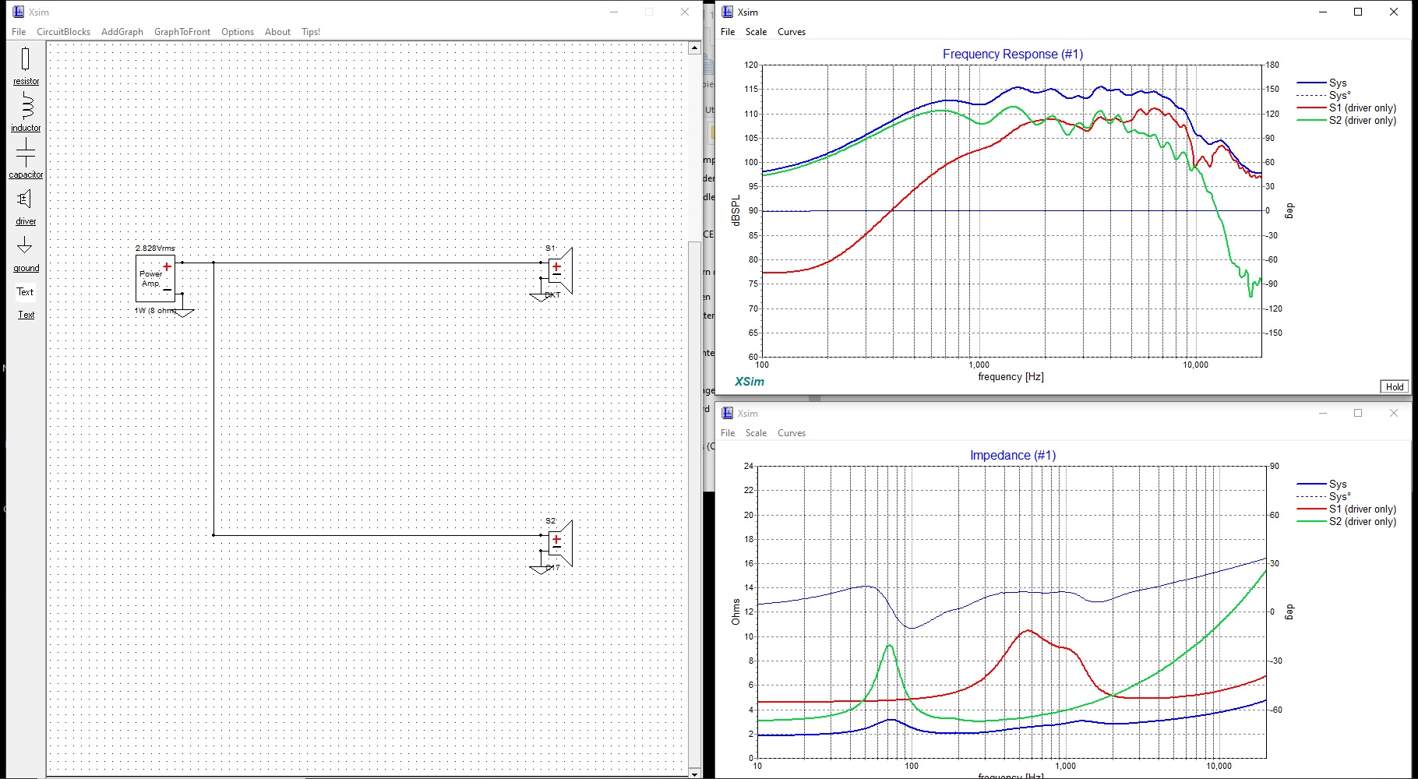Open the About menu
The image size is (1418, 779).
[x=277, y=32]
